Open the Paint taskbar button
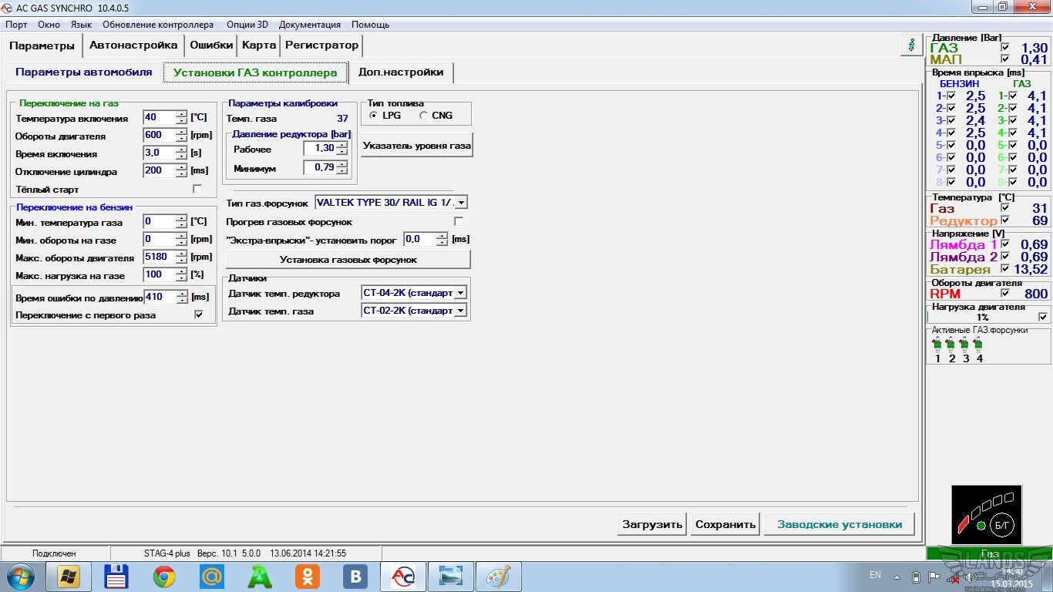 499,577
